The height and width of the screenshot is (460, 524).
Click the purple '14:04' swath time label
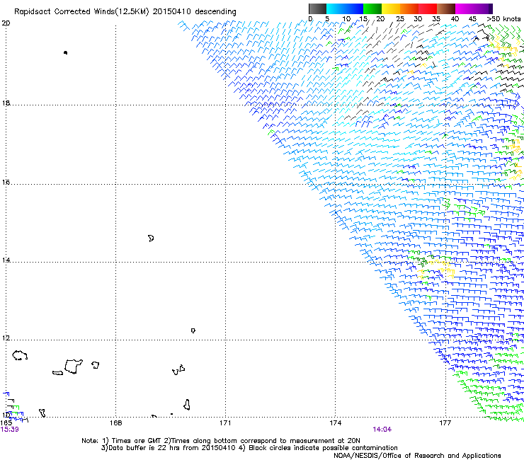tap(382, 430)
